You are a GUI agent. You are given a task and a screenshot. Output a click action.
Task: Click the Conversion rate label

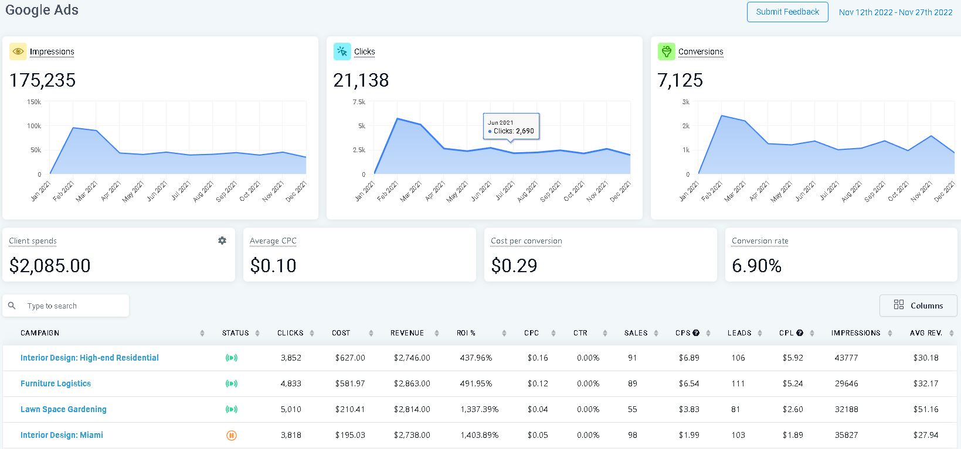tap(760, 241)
